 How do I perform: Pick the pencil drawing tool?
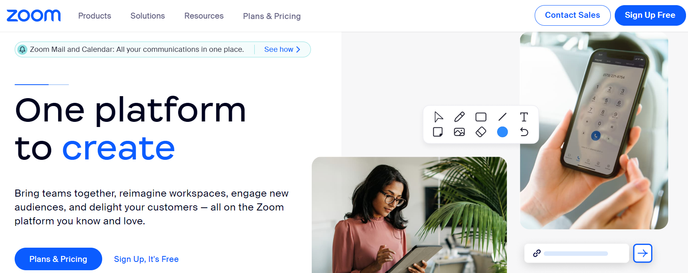pos(459,117)
